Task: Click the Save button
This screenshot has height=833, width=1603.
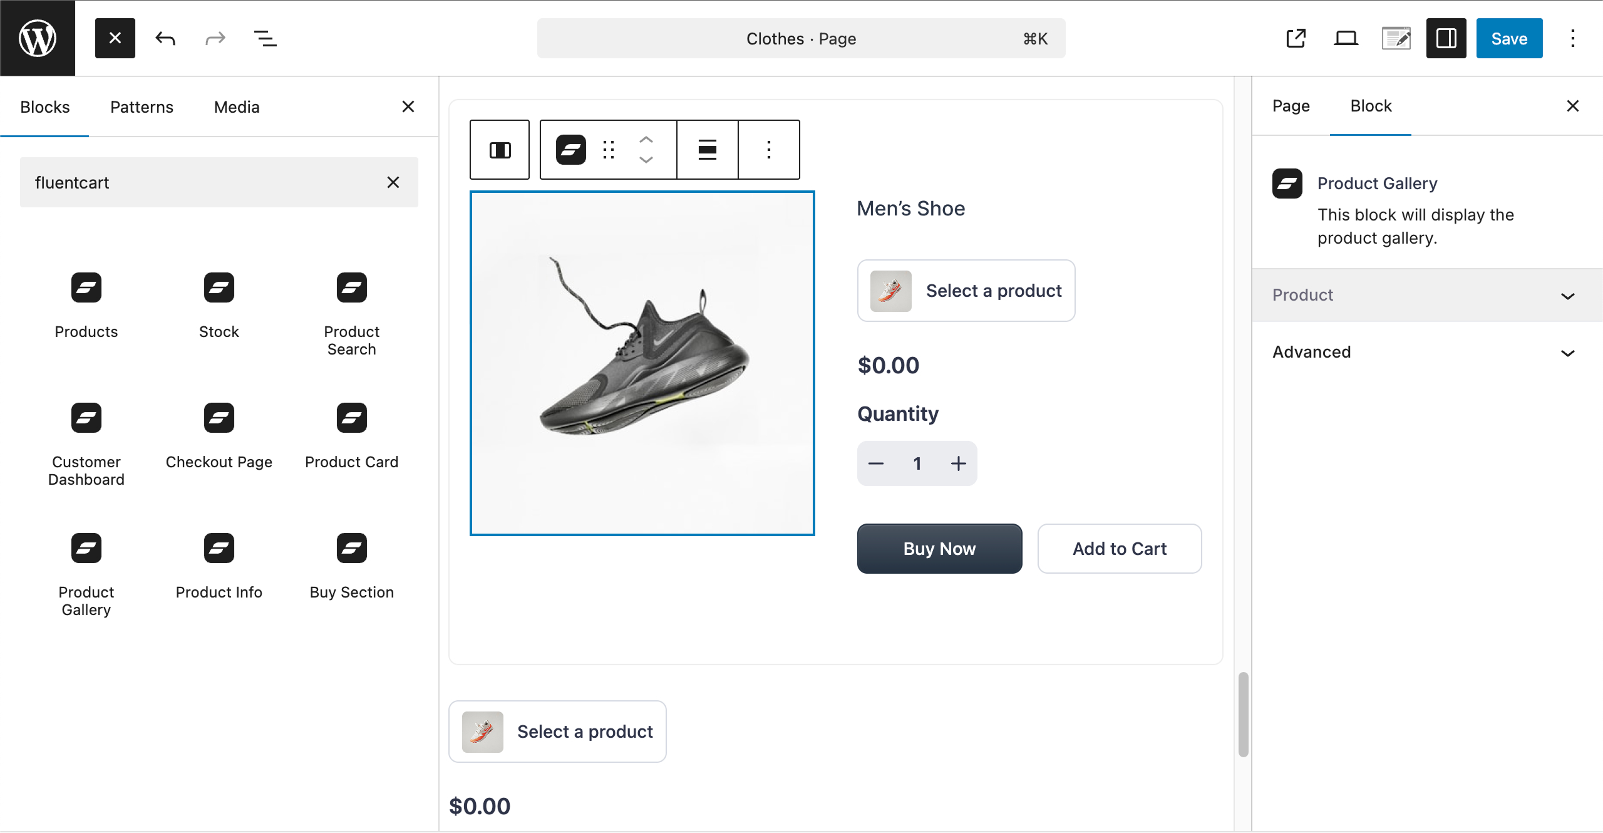Action: click(1509, 38)
